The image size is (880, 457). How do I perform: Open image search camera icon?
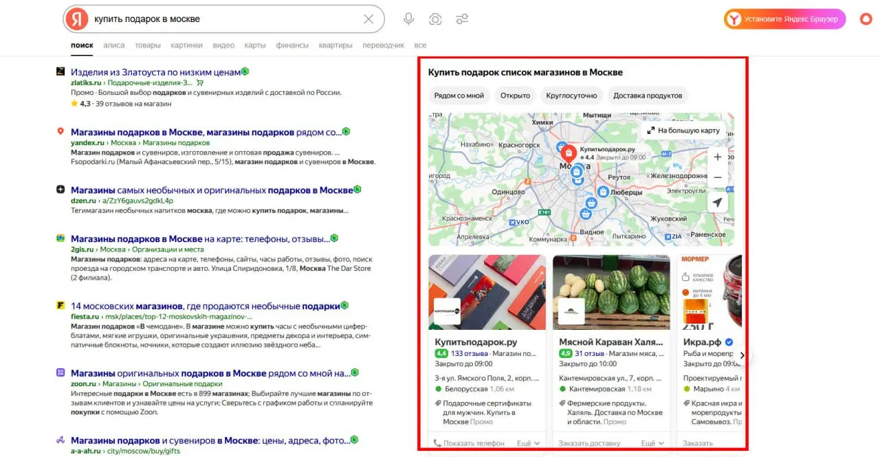coord(435,19)
